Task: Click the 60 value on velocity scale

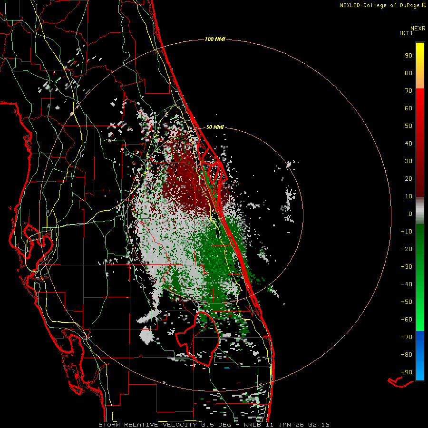Action: click(x=409, y=108)
